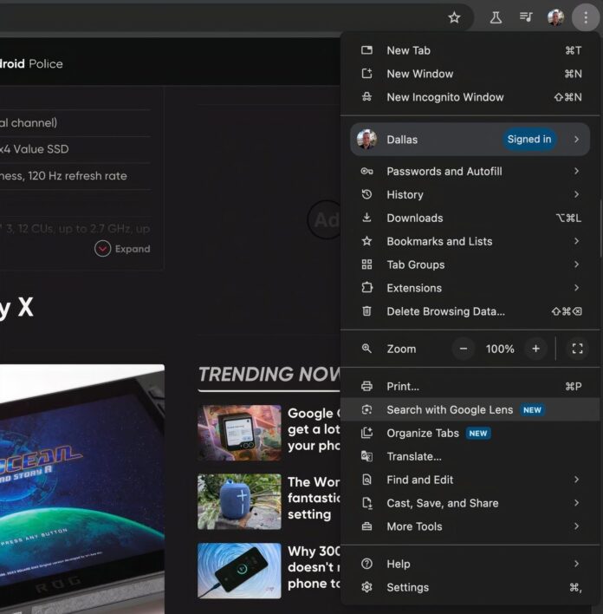Select Translate… menu entry

pos(470,456)
